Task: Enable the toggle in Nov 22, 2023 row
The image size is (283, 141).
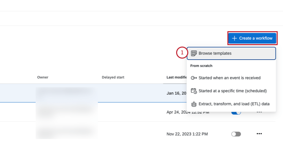Action: pos(236,134)
